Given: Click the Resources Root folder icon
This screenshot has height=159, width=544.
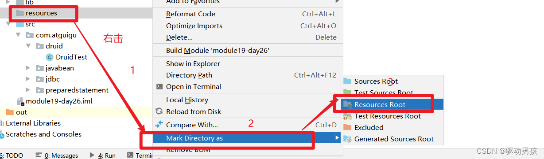Looking at the screenshot, I should 347,105.
